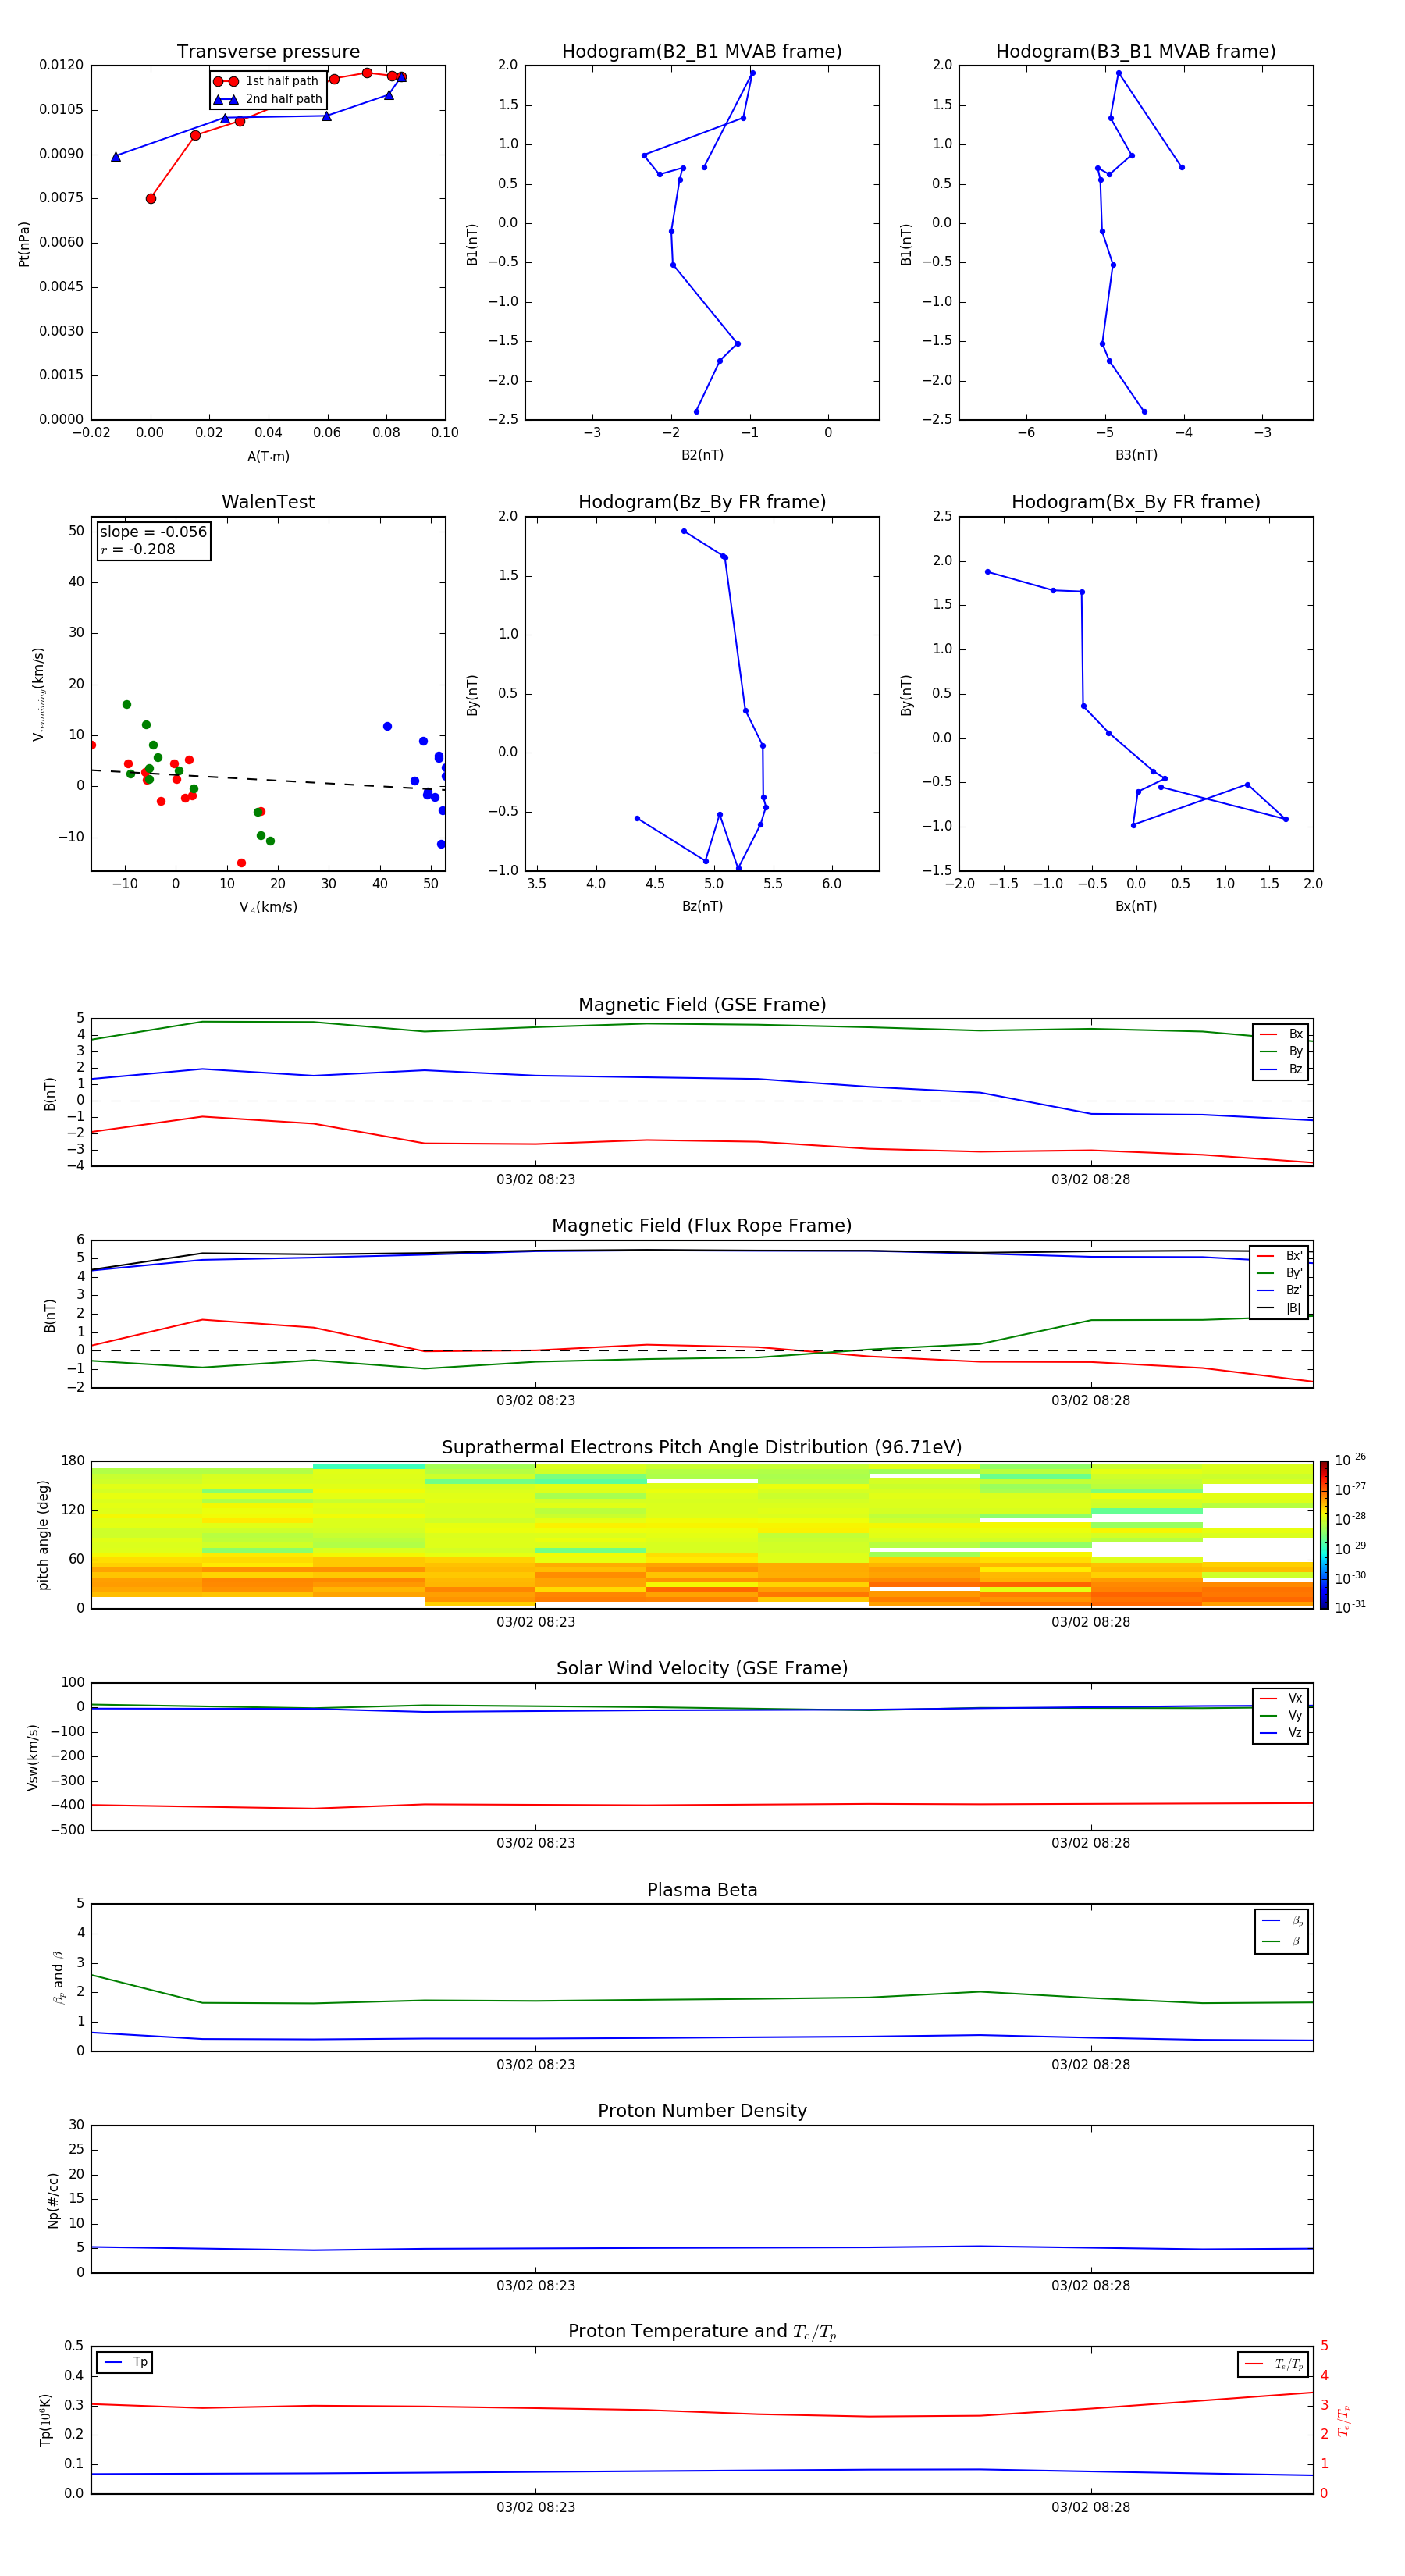
Task: Click the "10⁻³¹" colorbar tick label
Action: (x=1350, y=1607)
